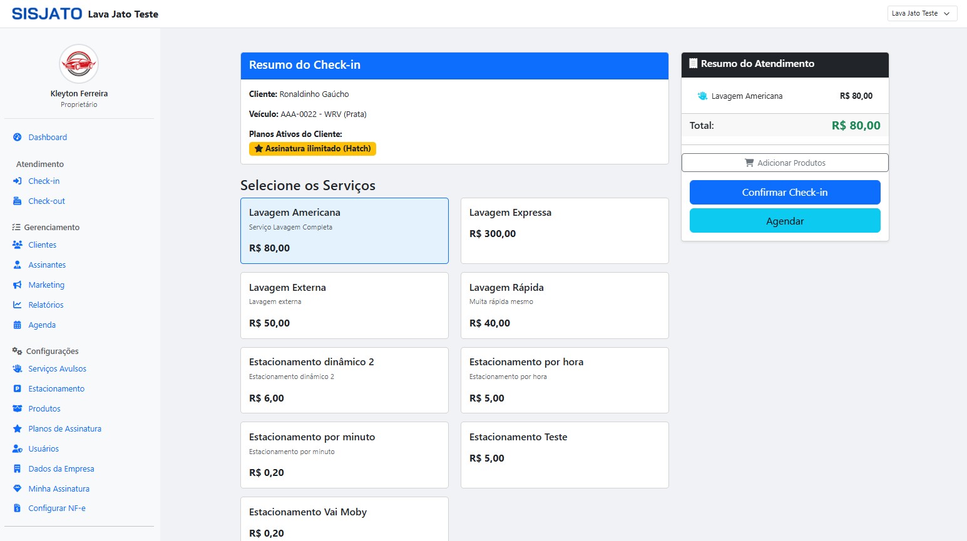The image size is (967, 541).
Task: Open Configurar NF-e in the sidebar
Action: coord(56,508)
